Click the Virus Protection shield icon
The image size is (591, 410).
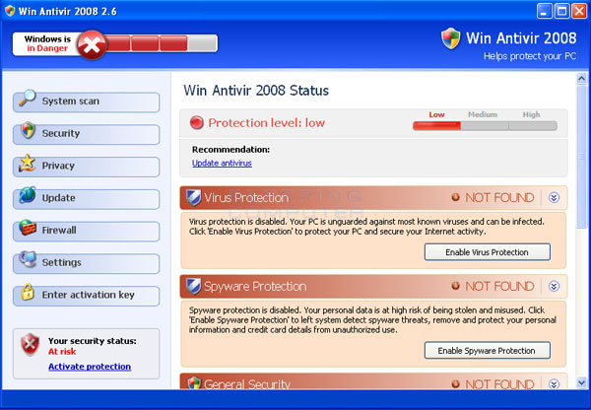194,197
